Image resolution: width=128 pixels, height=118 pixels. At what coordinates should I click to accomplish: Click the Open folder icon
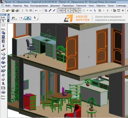[7, 10]
